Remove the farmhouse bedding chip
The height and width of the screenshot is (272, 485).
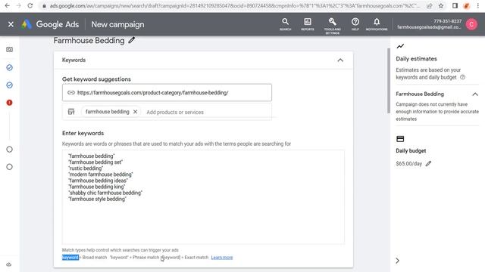(x=135, y=112)
